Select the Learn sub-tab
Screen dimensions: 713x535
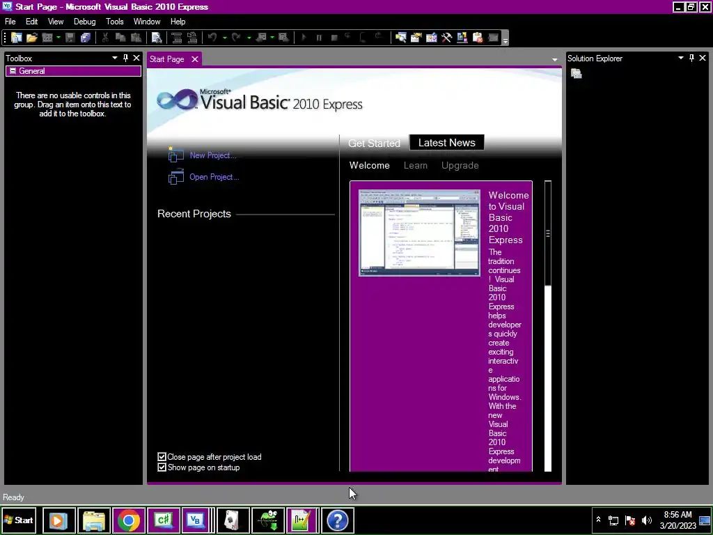coord(416,165)
